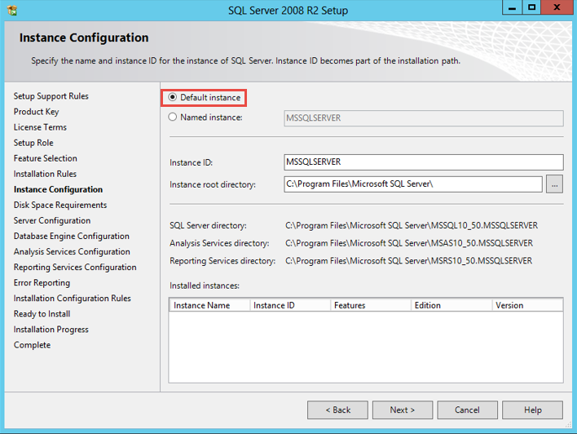The height and width of the screenshot is (434, 577).
Task: Click the Version column header
Action: (526, 305)
